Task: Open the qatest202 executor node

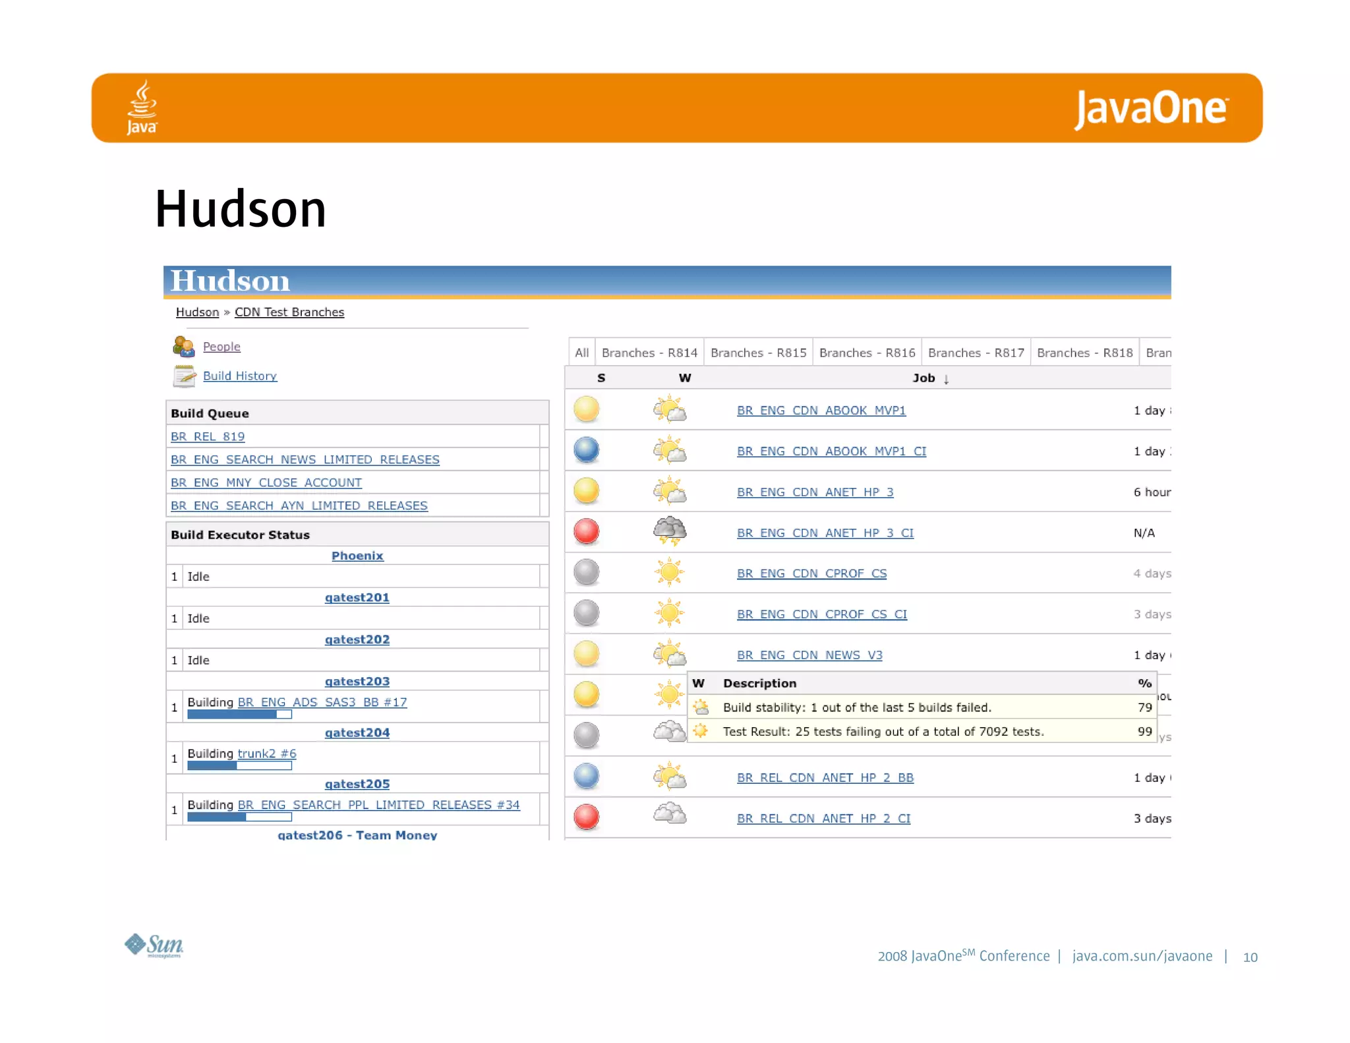Action: coord(357,640)
